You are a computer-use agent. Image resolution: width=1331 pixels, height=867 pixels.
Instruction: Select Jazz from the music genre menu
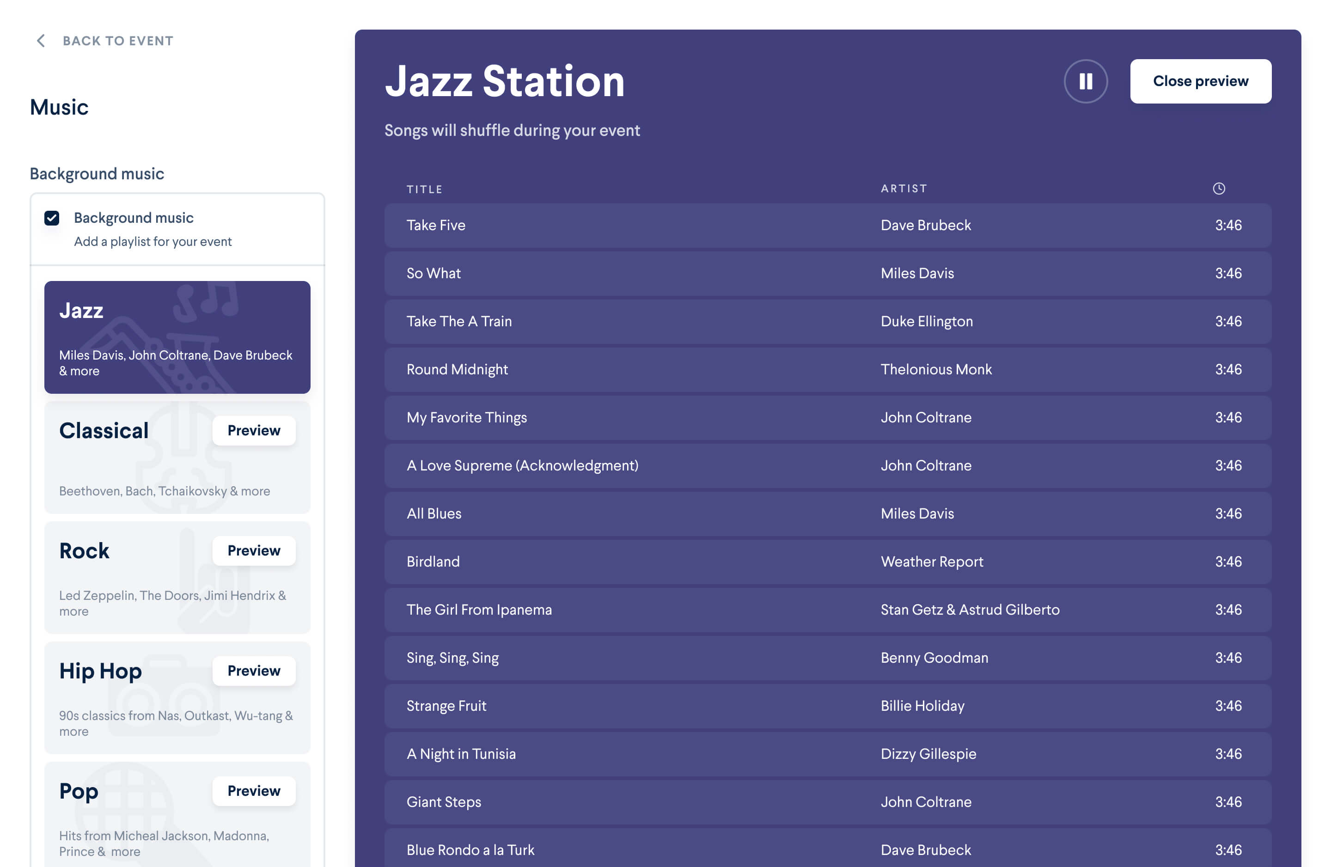[177, 336]
